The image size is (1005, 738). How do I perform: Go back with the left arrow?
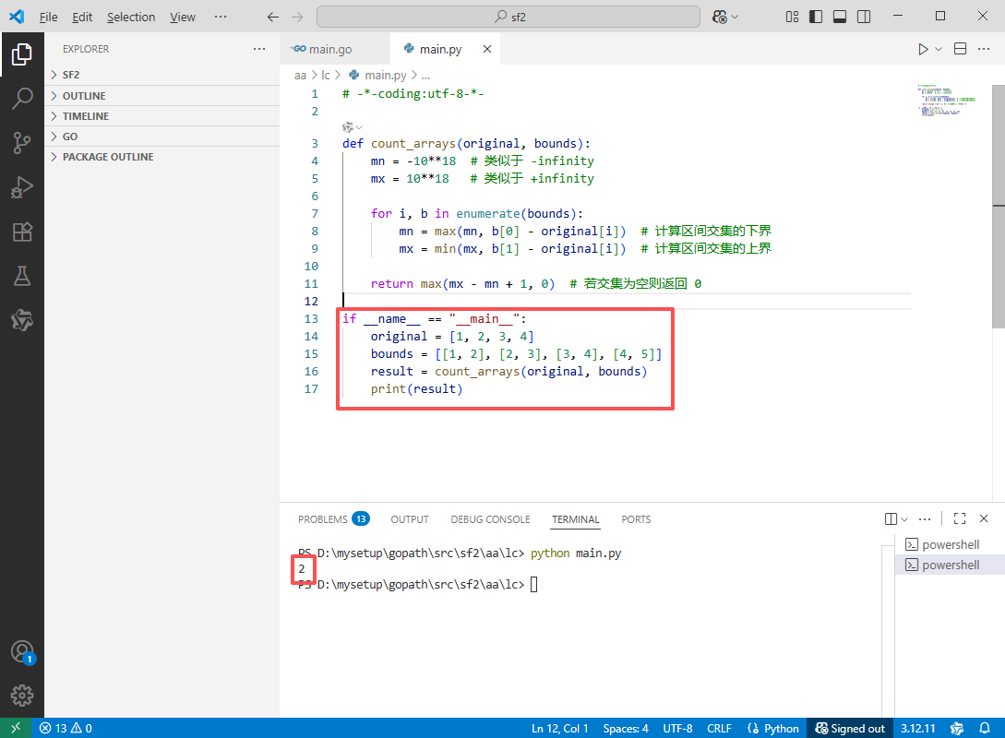pyautogui.click(x=273, y=17)
